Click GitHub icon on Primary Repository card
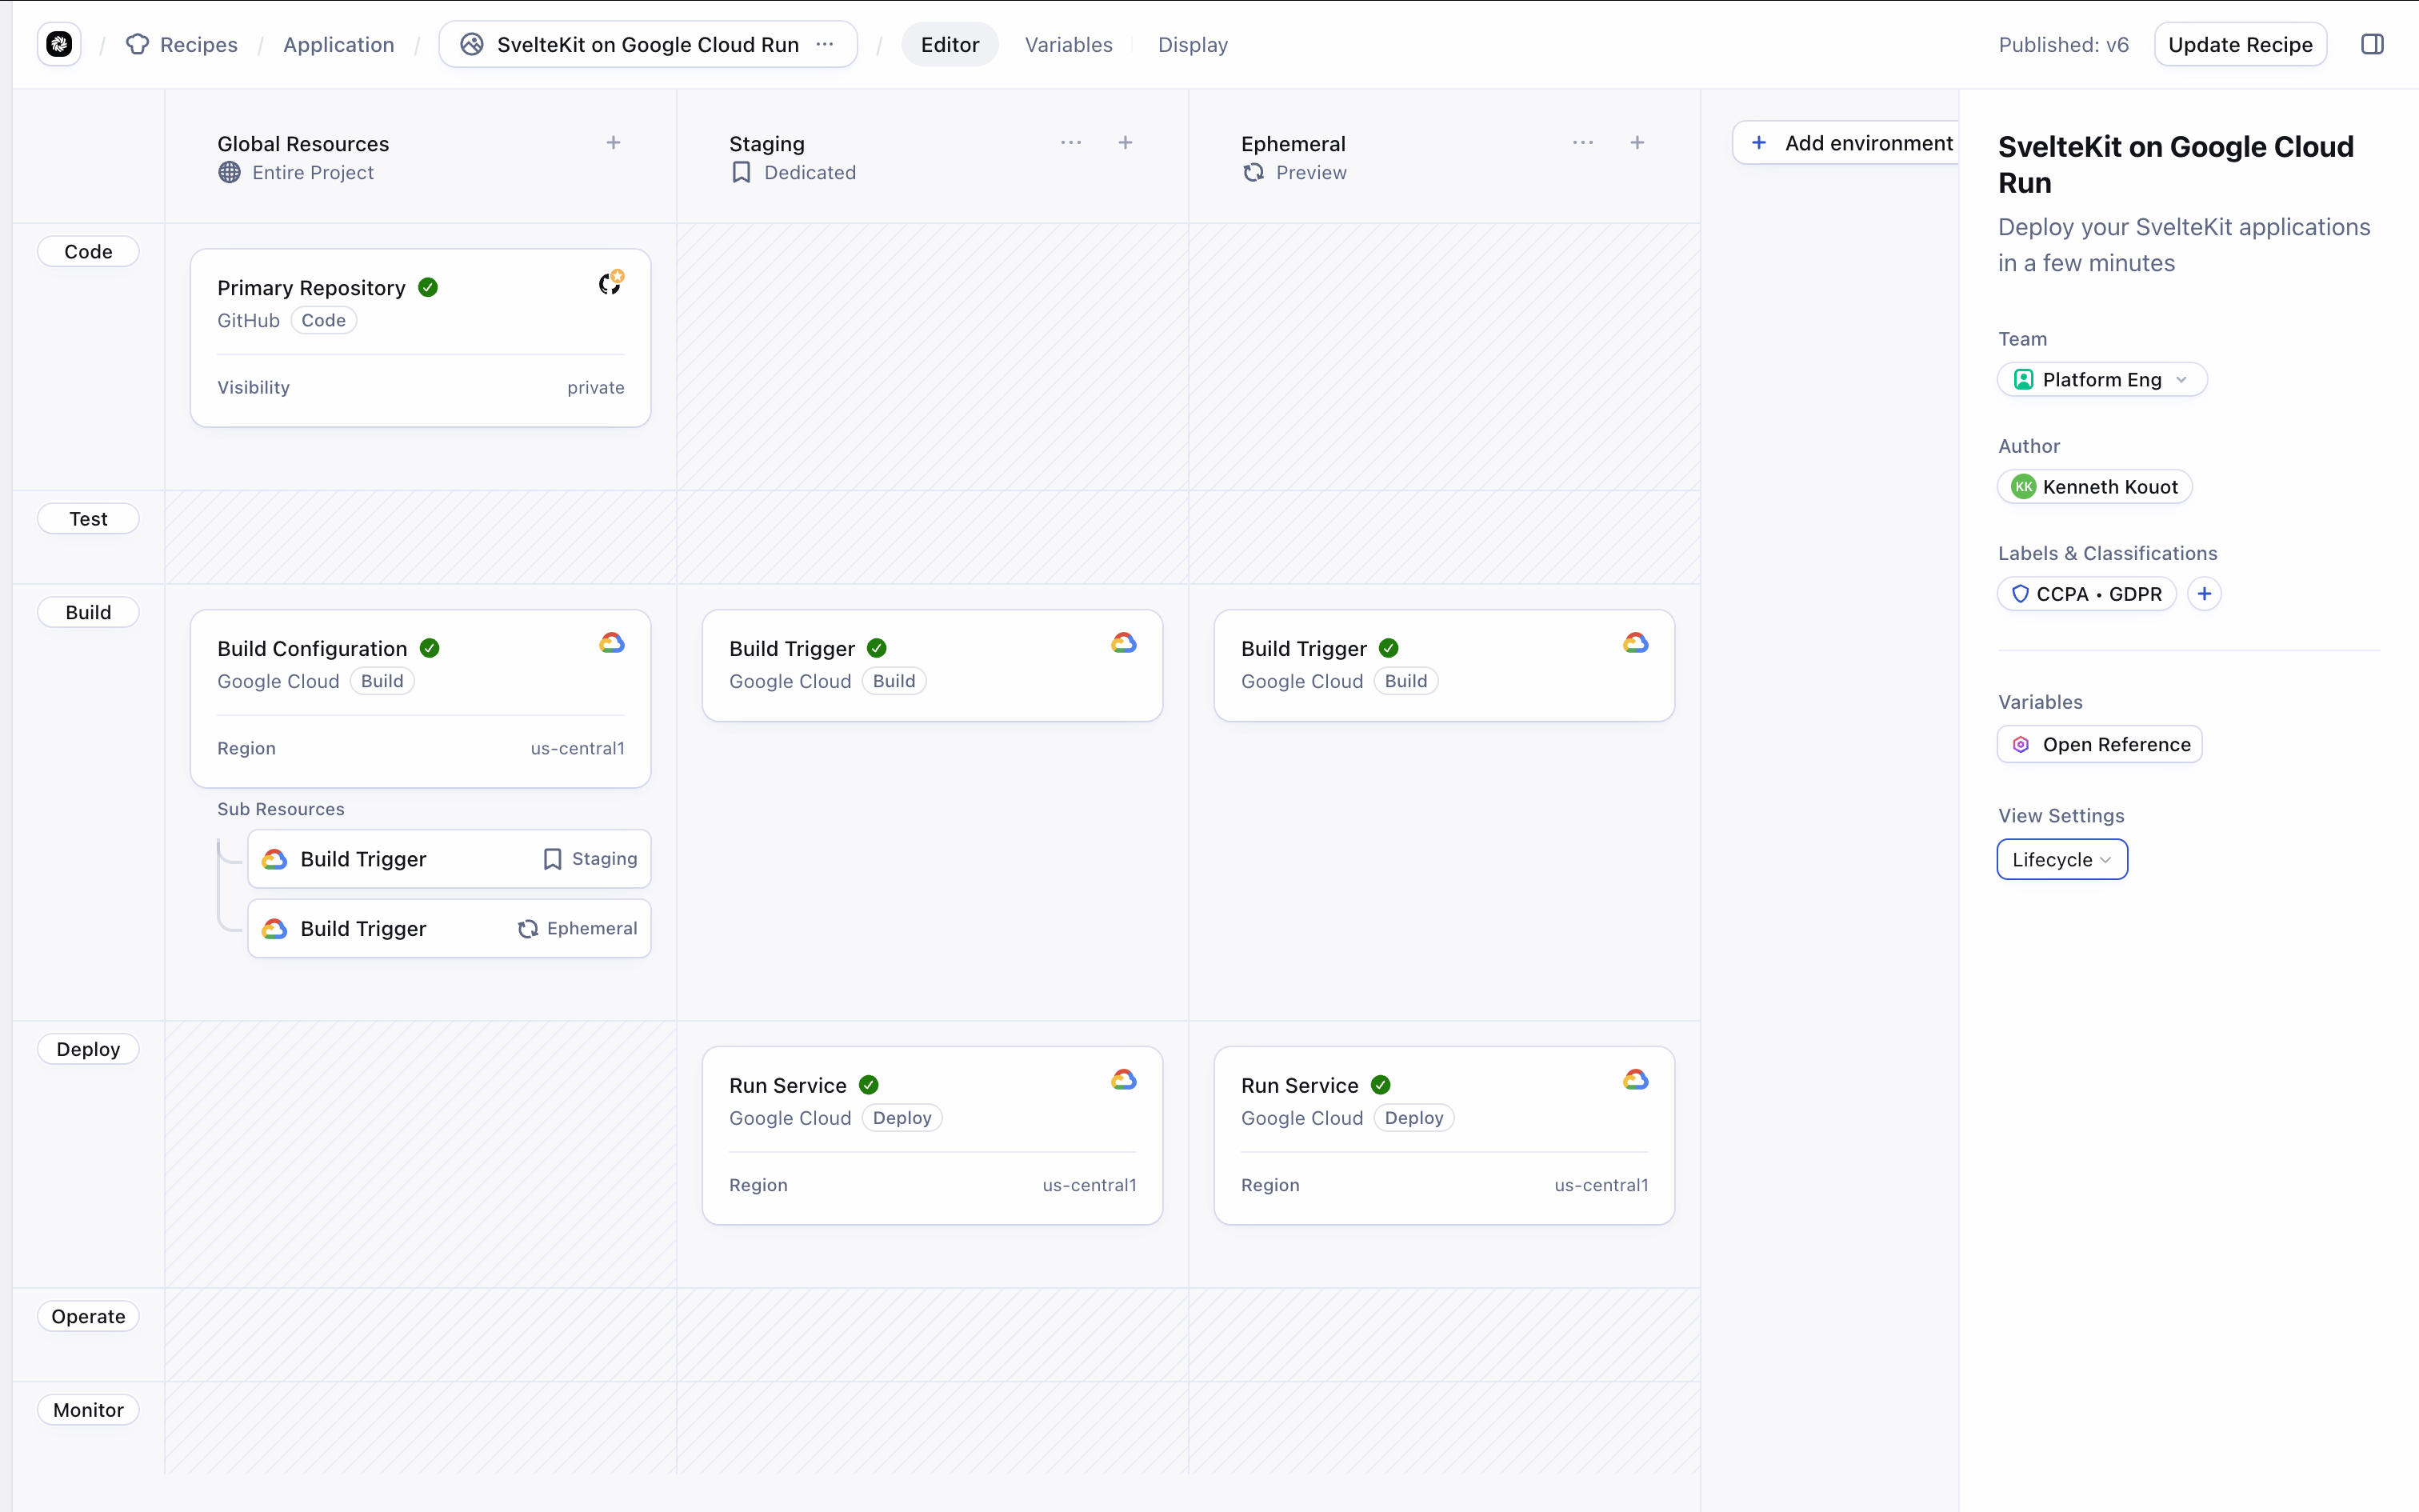Screen dimensions: 2419x1512 pos(610,284)
